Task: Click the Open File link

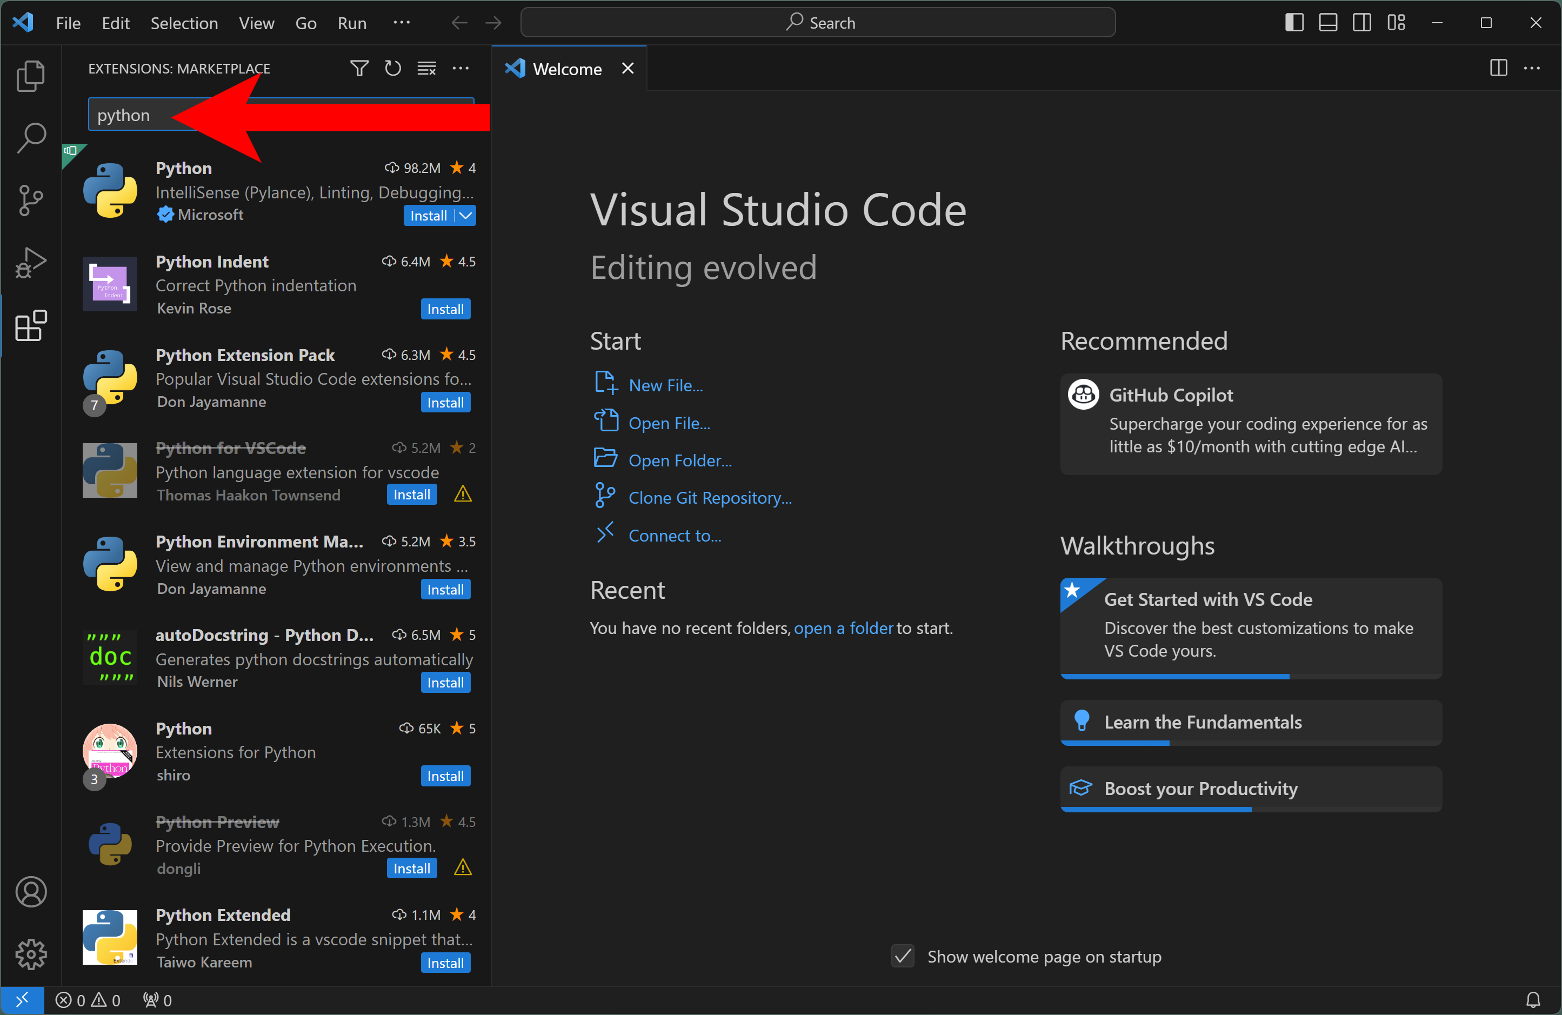Action: [x=670, y=423]
